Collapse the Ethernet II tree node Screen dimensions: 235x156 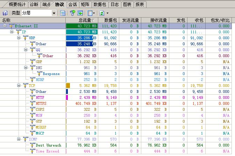pyautogui.click(x=5, y=26)
